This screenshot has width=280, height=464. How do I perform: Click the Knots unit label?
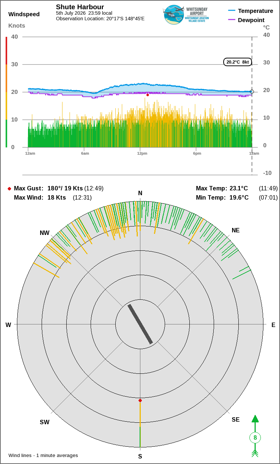[x=17, y=25]
